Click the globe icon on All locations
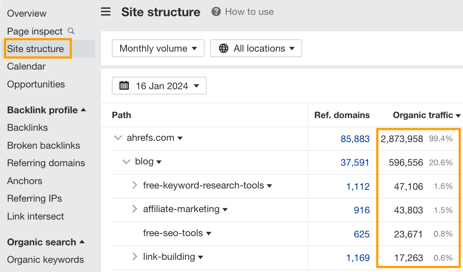Screen dimensions: 463x272 tap(224, 48)
